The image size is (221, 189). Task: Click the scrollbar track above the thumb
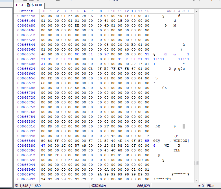[x=196, y=85]
